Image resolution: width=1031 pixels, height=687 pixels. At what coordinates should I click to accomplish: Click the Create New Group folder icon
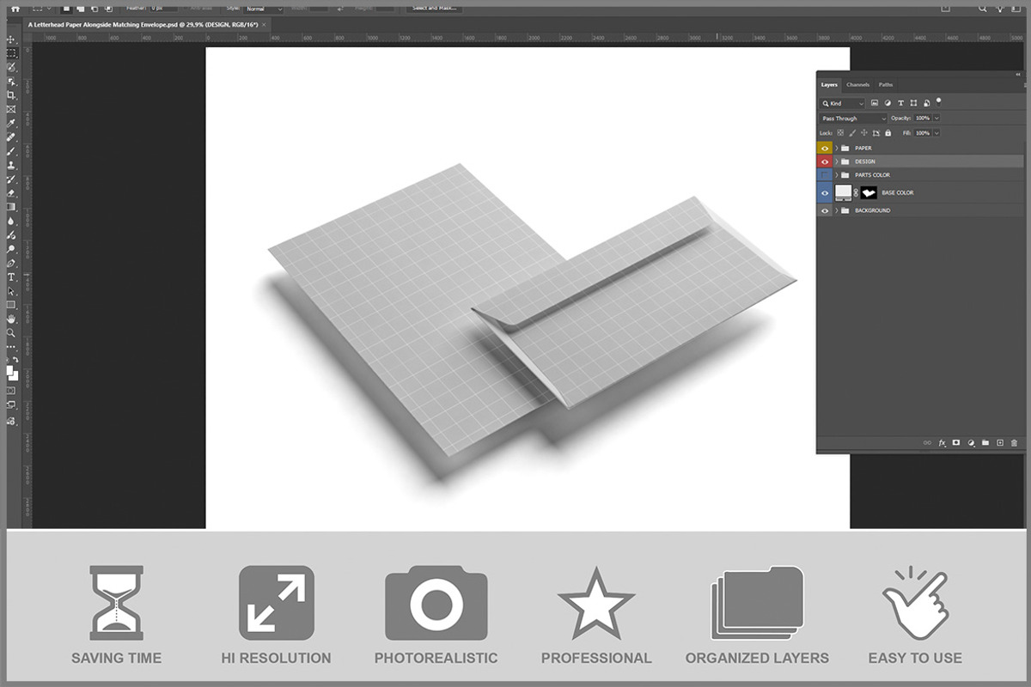(985, 442)
